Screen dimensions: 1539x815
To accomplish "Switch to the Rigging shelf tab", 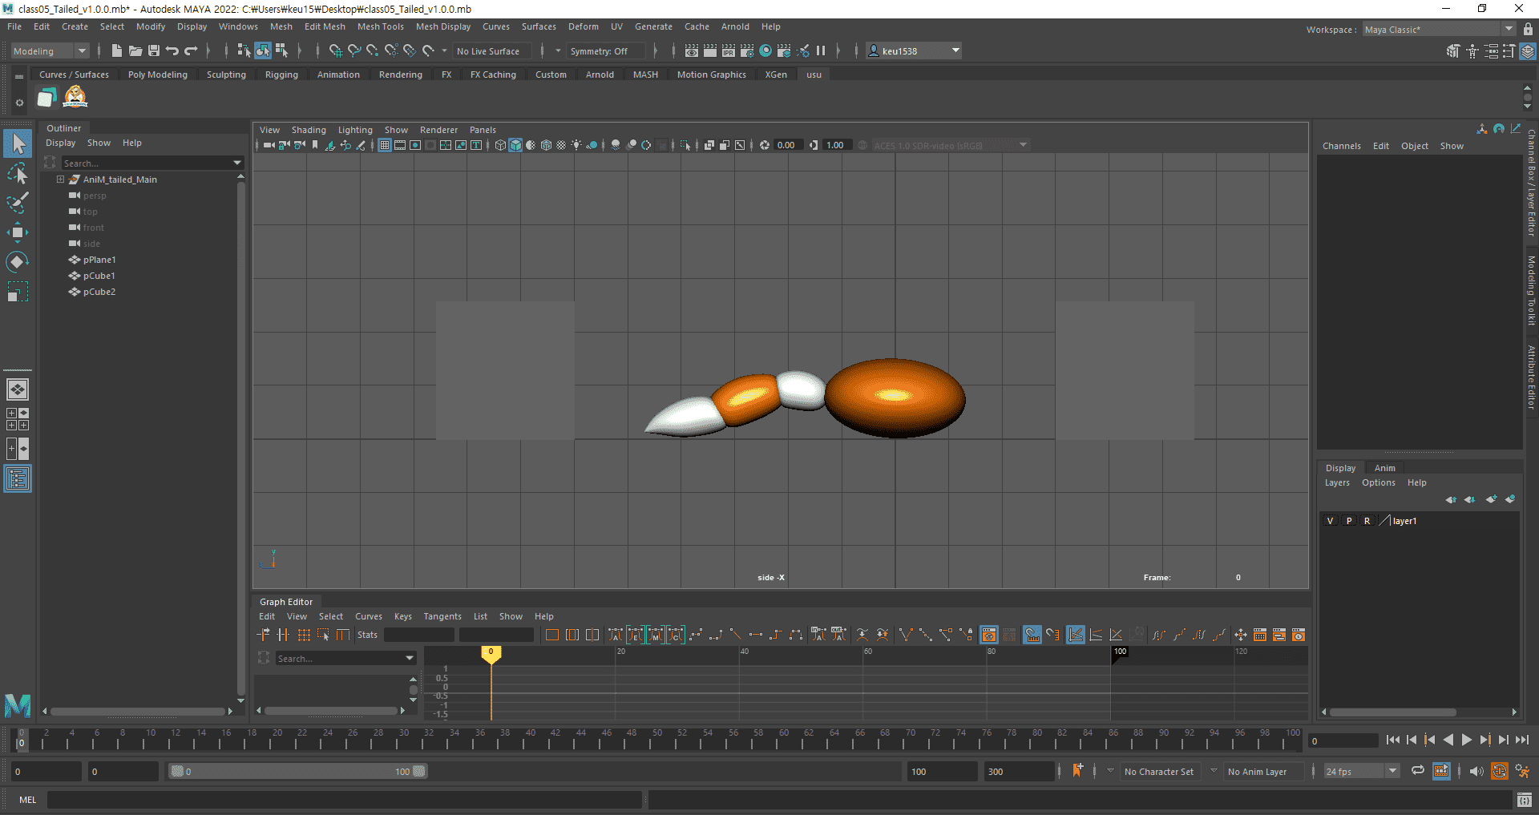I will 281,75.
